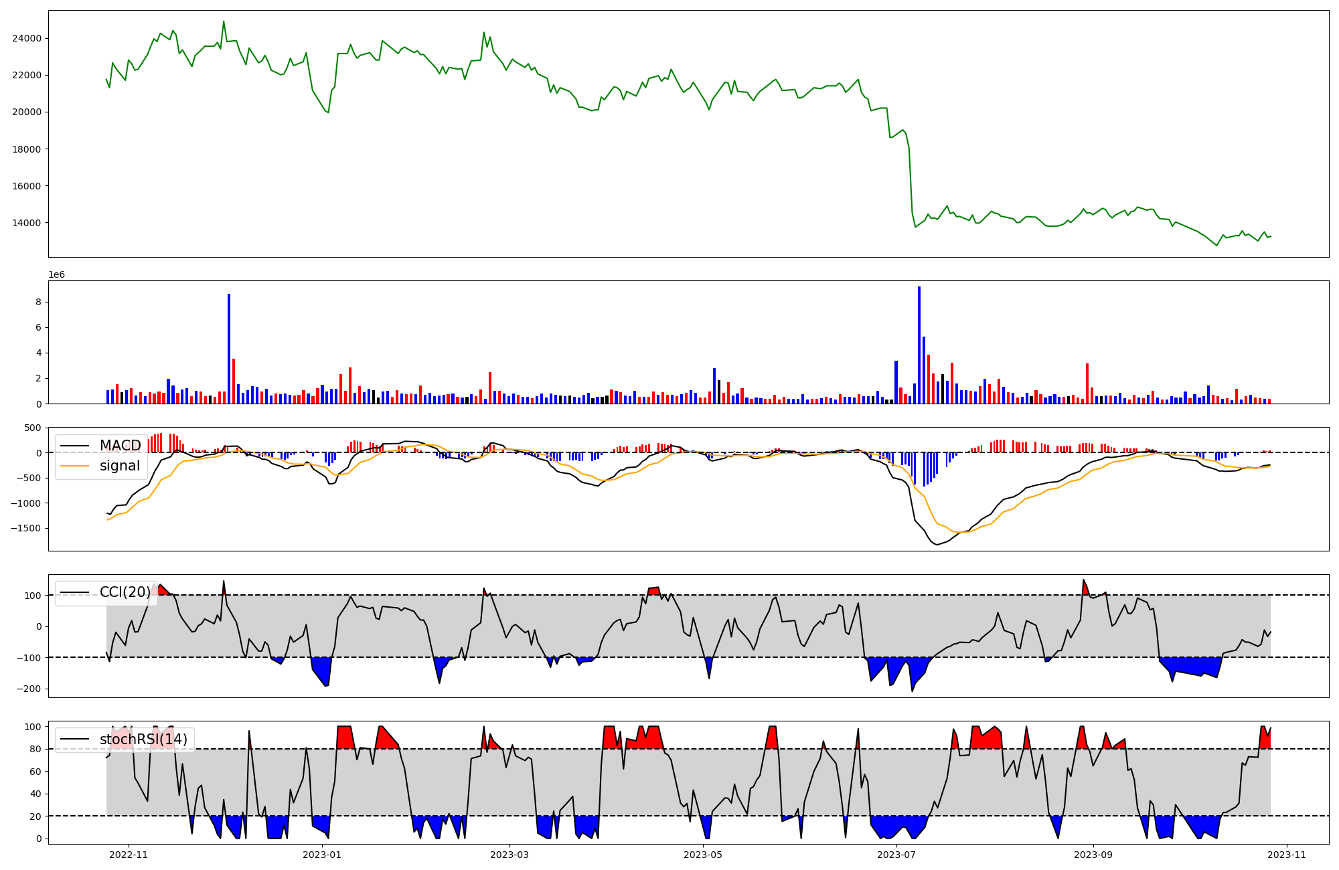Select the 2023-01 x-axis date tick
This screenshot has height=870, width=1339.
[x=323, y=855]
